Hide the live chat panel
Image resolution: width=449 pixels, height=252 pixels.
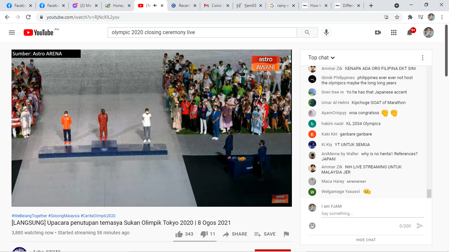coord(366,240)
